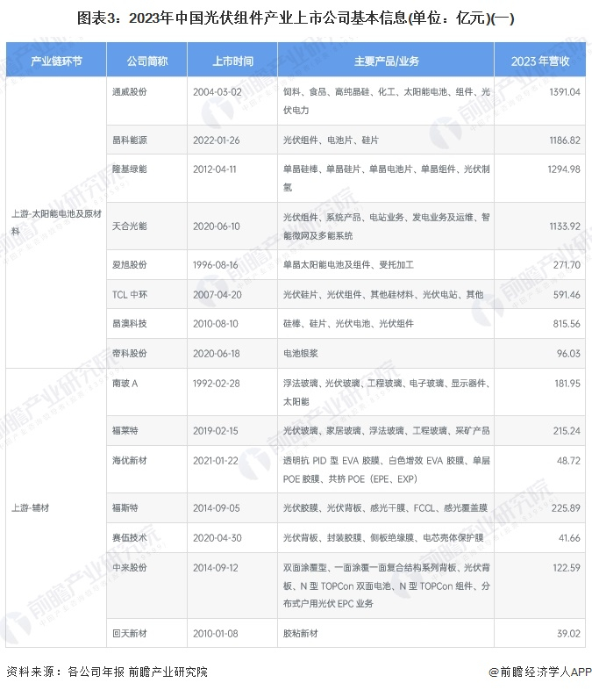
Task: Click product text 胶粘新材
Action: pyautogui.click(x=301, y=634)
